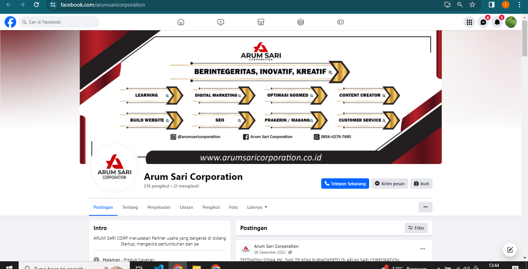
Task: Click the Intro heading text
Action: click(100, 228)
